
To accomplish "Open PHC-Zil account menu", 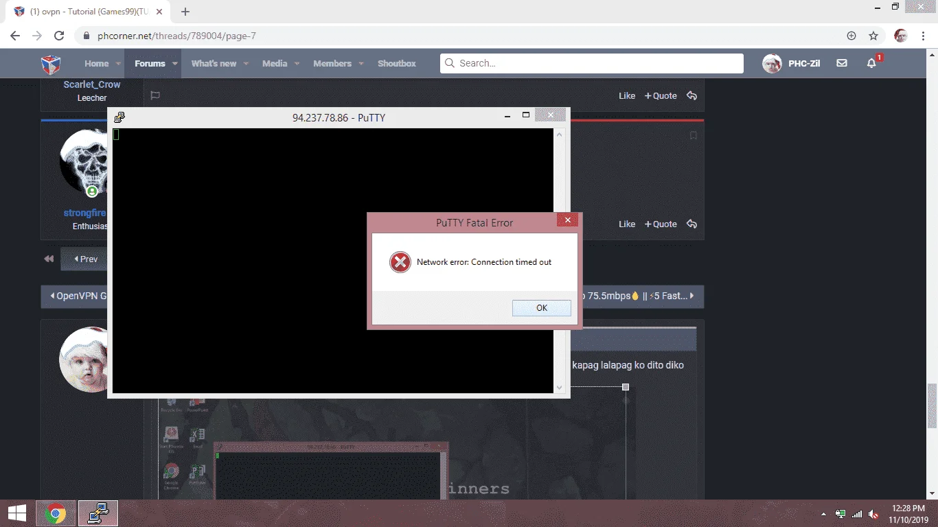I will (x=791, y=63).
